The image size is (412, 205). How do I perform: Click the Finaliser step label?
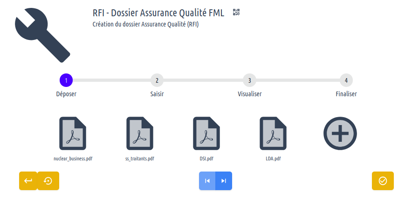pos(346,94)
